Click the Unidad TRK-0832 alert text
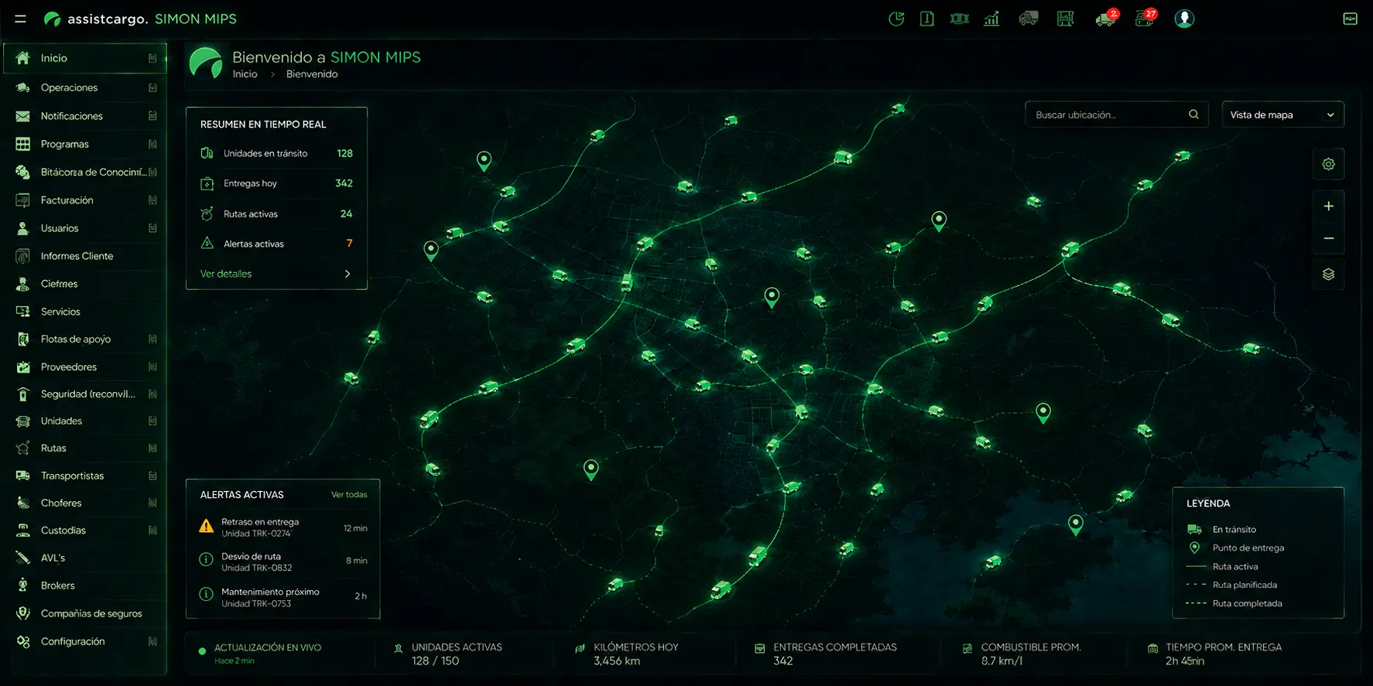Screen dimensions: 1373x686 coord(257,568)
